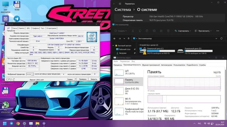Click CPU-Z Закрыть button
Viewport: 227px width, 127px height.
pyautogui.click(x=94, y=79)
